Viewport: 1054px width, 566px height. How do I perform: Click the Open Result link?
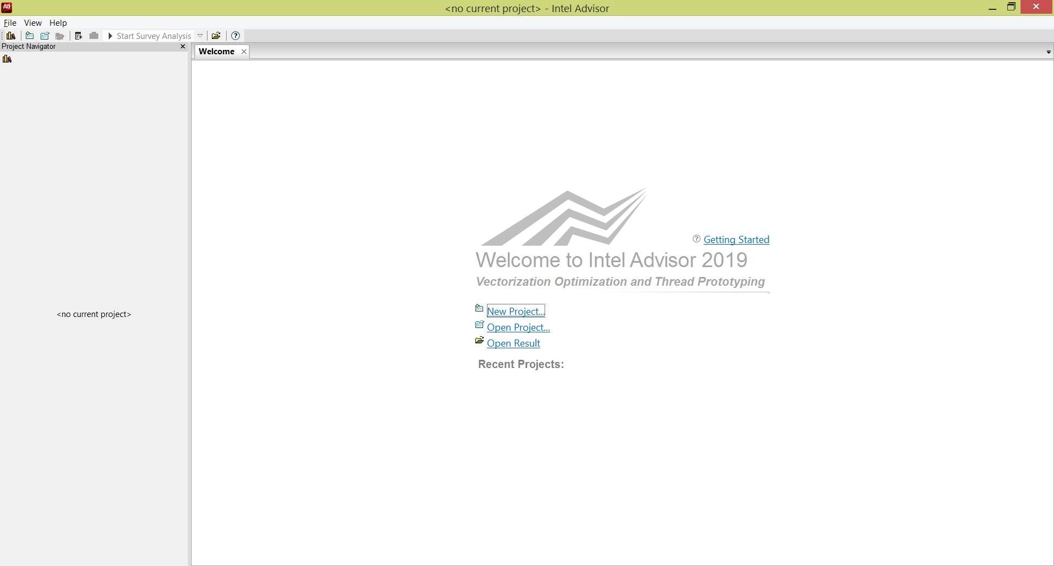tap(513, 343)
